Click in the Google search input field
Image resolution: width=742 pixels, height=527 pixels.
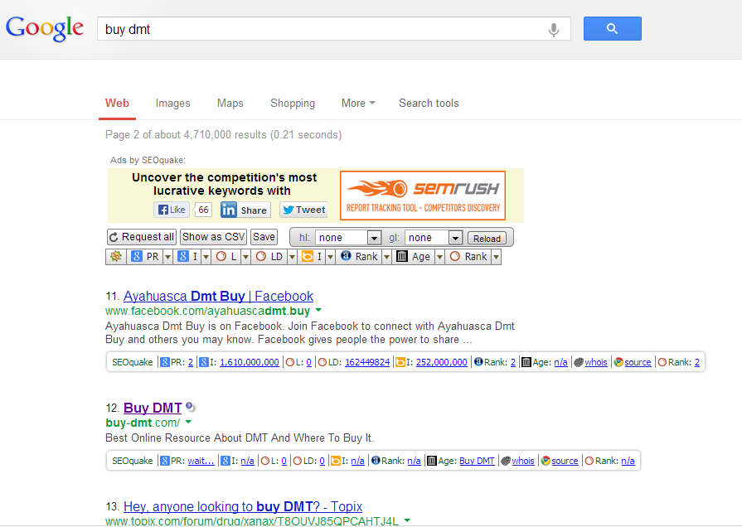[x=323, y=29]
